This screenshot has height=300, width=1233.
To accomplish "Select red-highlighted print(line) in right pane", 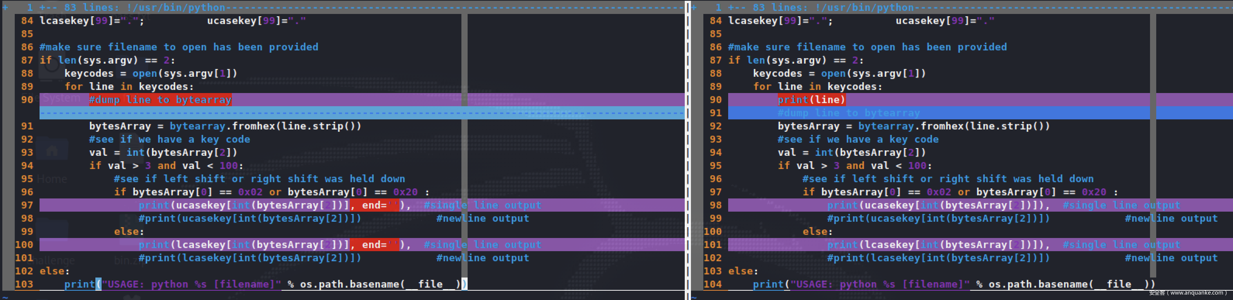I will tap(811, 100).
